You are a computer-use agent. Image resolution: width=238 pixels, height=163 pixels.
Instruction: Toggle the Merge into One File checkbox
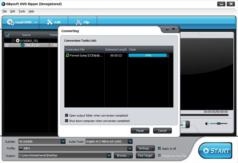coord(159,155)
